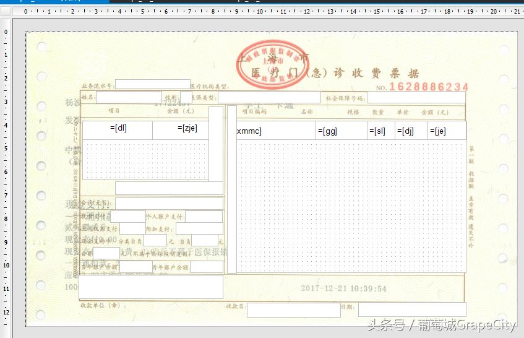Click the vertical ruler at mark 6
Screen dimensions: 524x338
point(6,171)
